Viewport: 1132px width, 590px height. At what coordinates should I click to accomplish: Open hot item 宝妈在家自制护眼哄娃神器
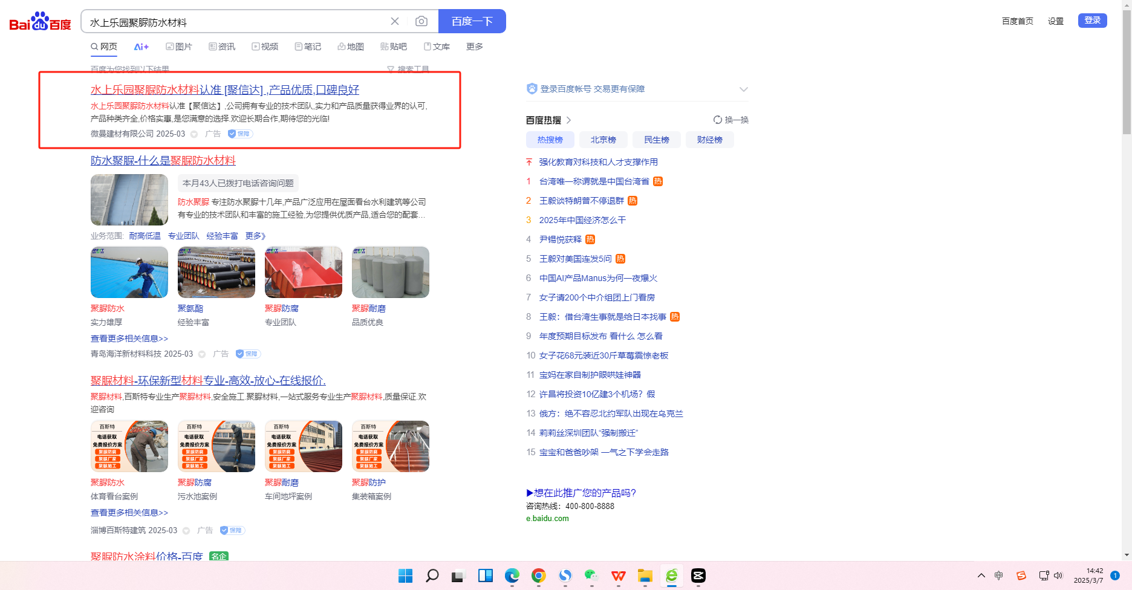click(x=590, y=375)
